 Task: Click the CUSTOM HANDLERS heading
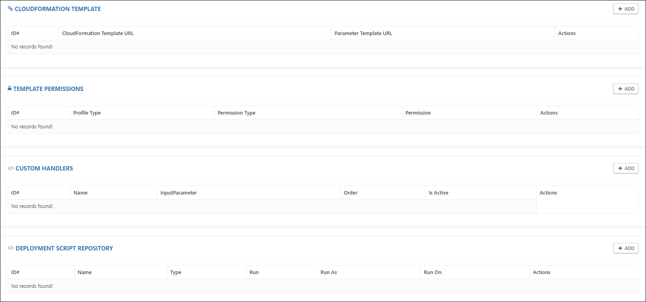click(x=44, y=168)
